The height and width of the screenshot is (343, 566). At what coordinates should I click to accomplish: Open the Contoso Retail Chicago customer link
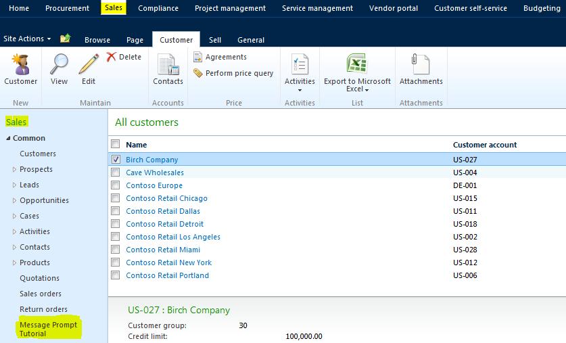click(x=166, y=198)
